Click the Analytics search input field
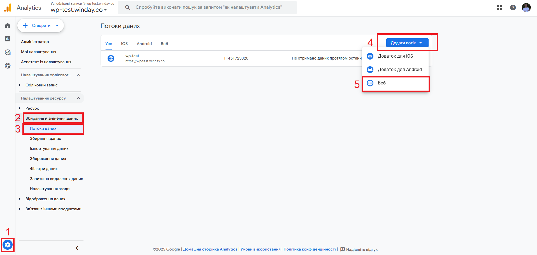This screenshot has height=255, width=537. 208,7
